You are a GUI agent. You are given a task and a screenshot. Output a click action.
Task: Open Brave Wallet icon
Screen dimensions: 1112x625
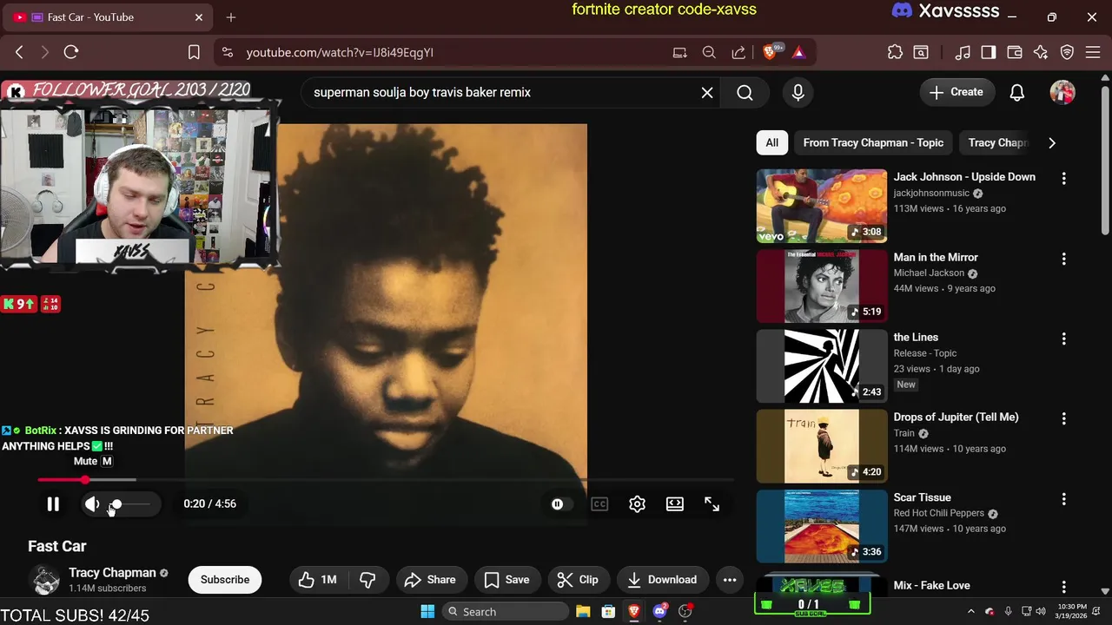[1015, 53]
